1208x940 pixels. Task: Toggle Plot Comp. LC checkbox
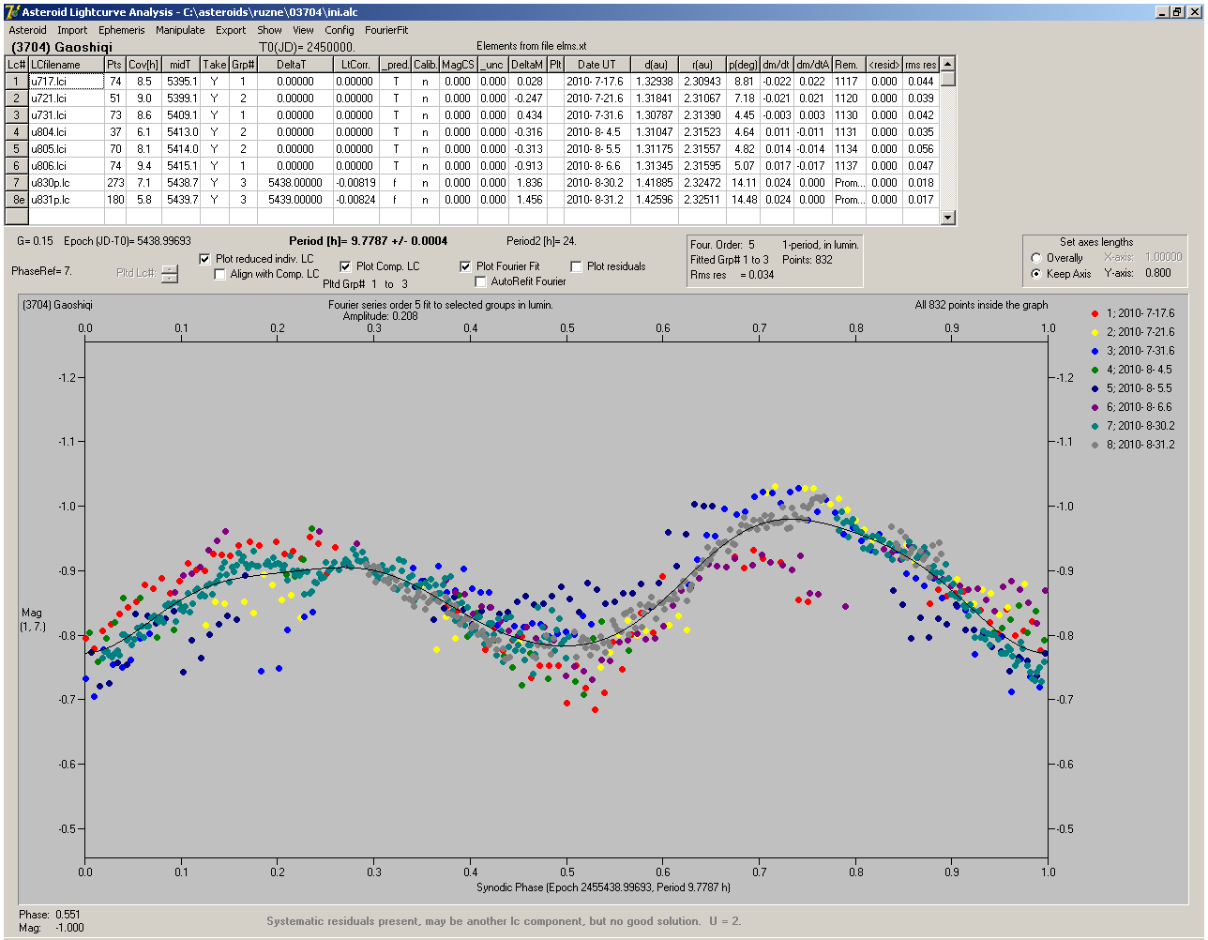pyautogui.click(x=345, y=266)
